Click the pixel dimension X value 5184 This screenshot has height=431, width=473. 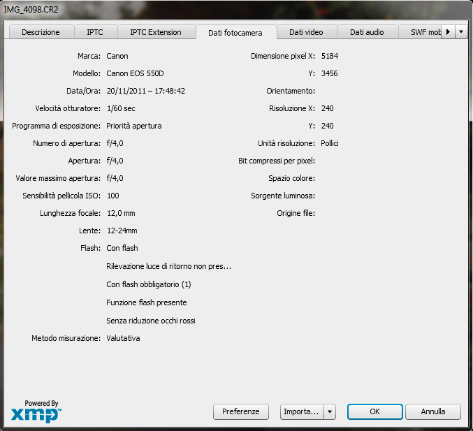(330, 56)
